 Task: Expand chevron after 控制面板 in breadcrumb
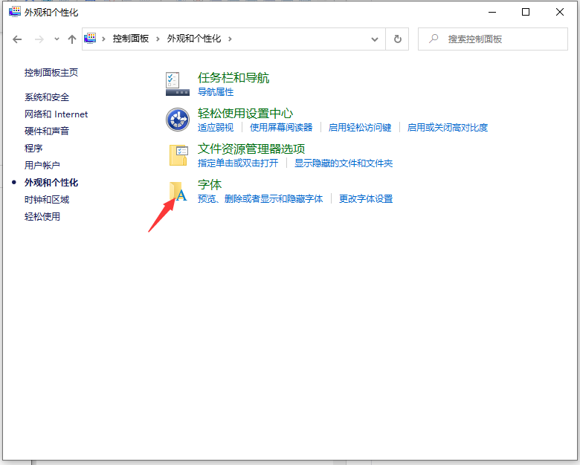click(158, 39)
